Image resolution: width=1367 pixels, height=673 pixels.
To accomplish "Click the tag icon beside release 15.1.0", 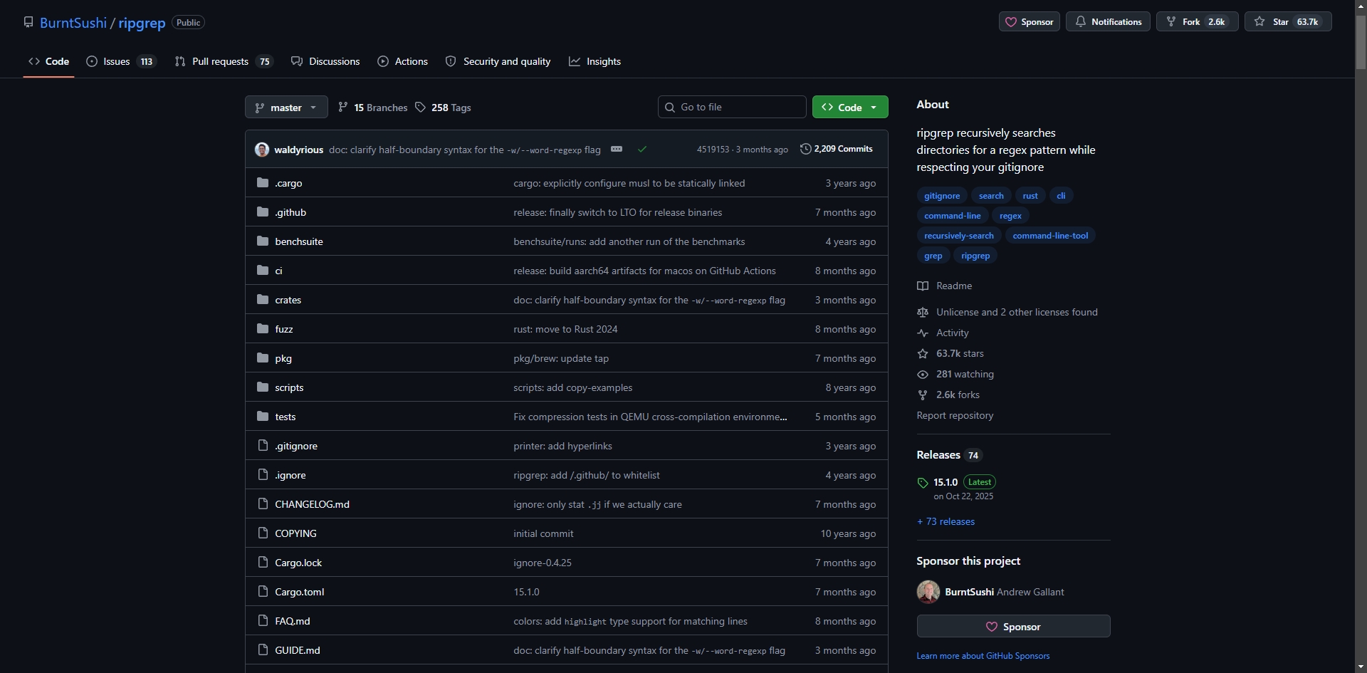I will pos(923,483).
